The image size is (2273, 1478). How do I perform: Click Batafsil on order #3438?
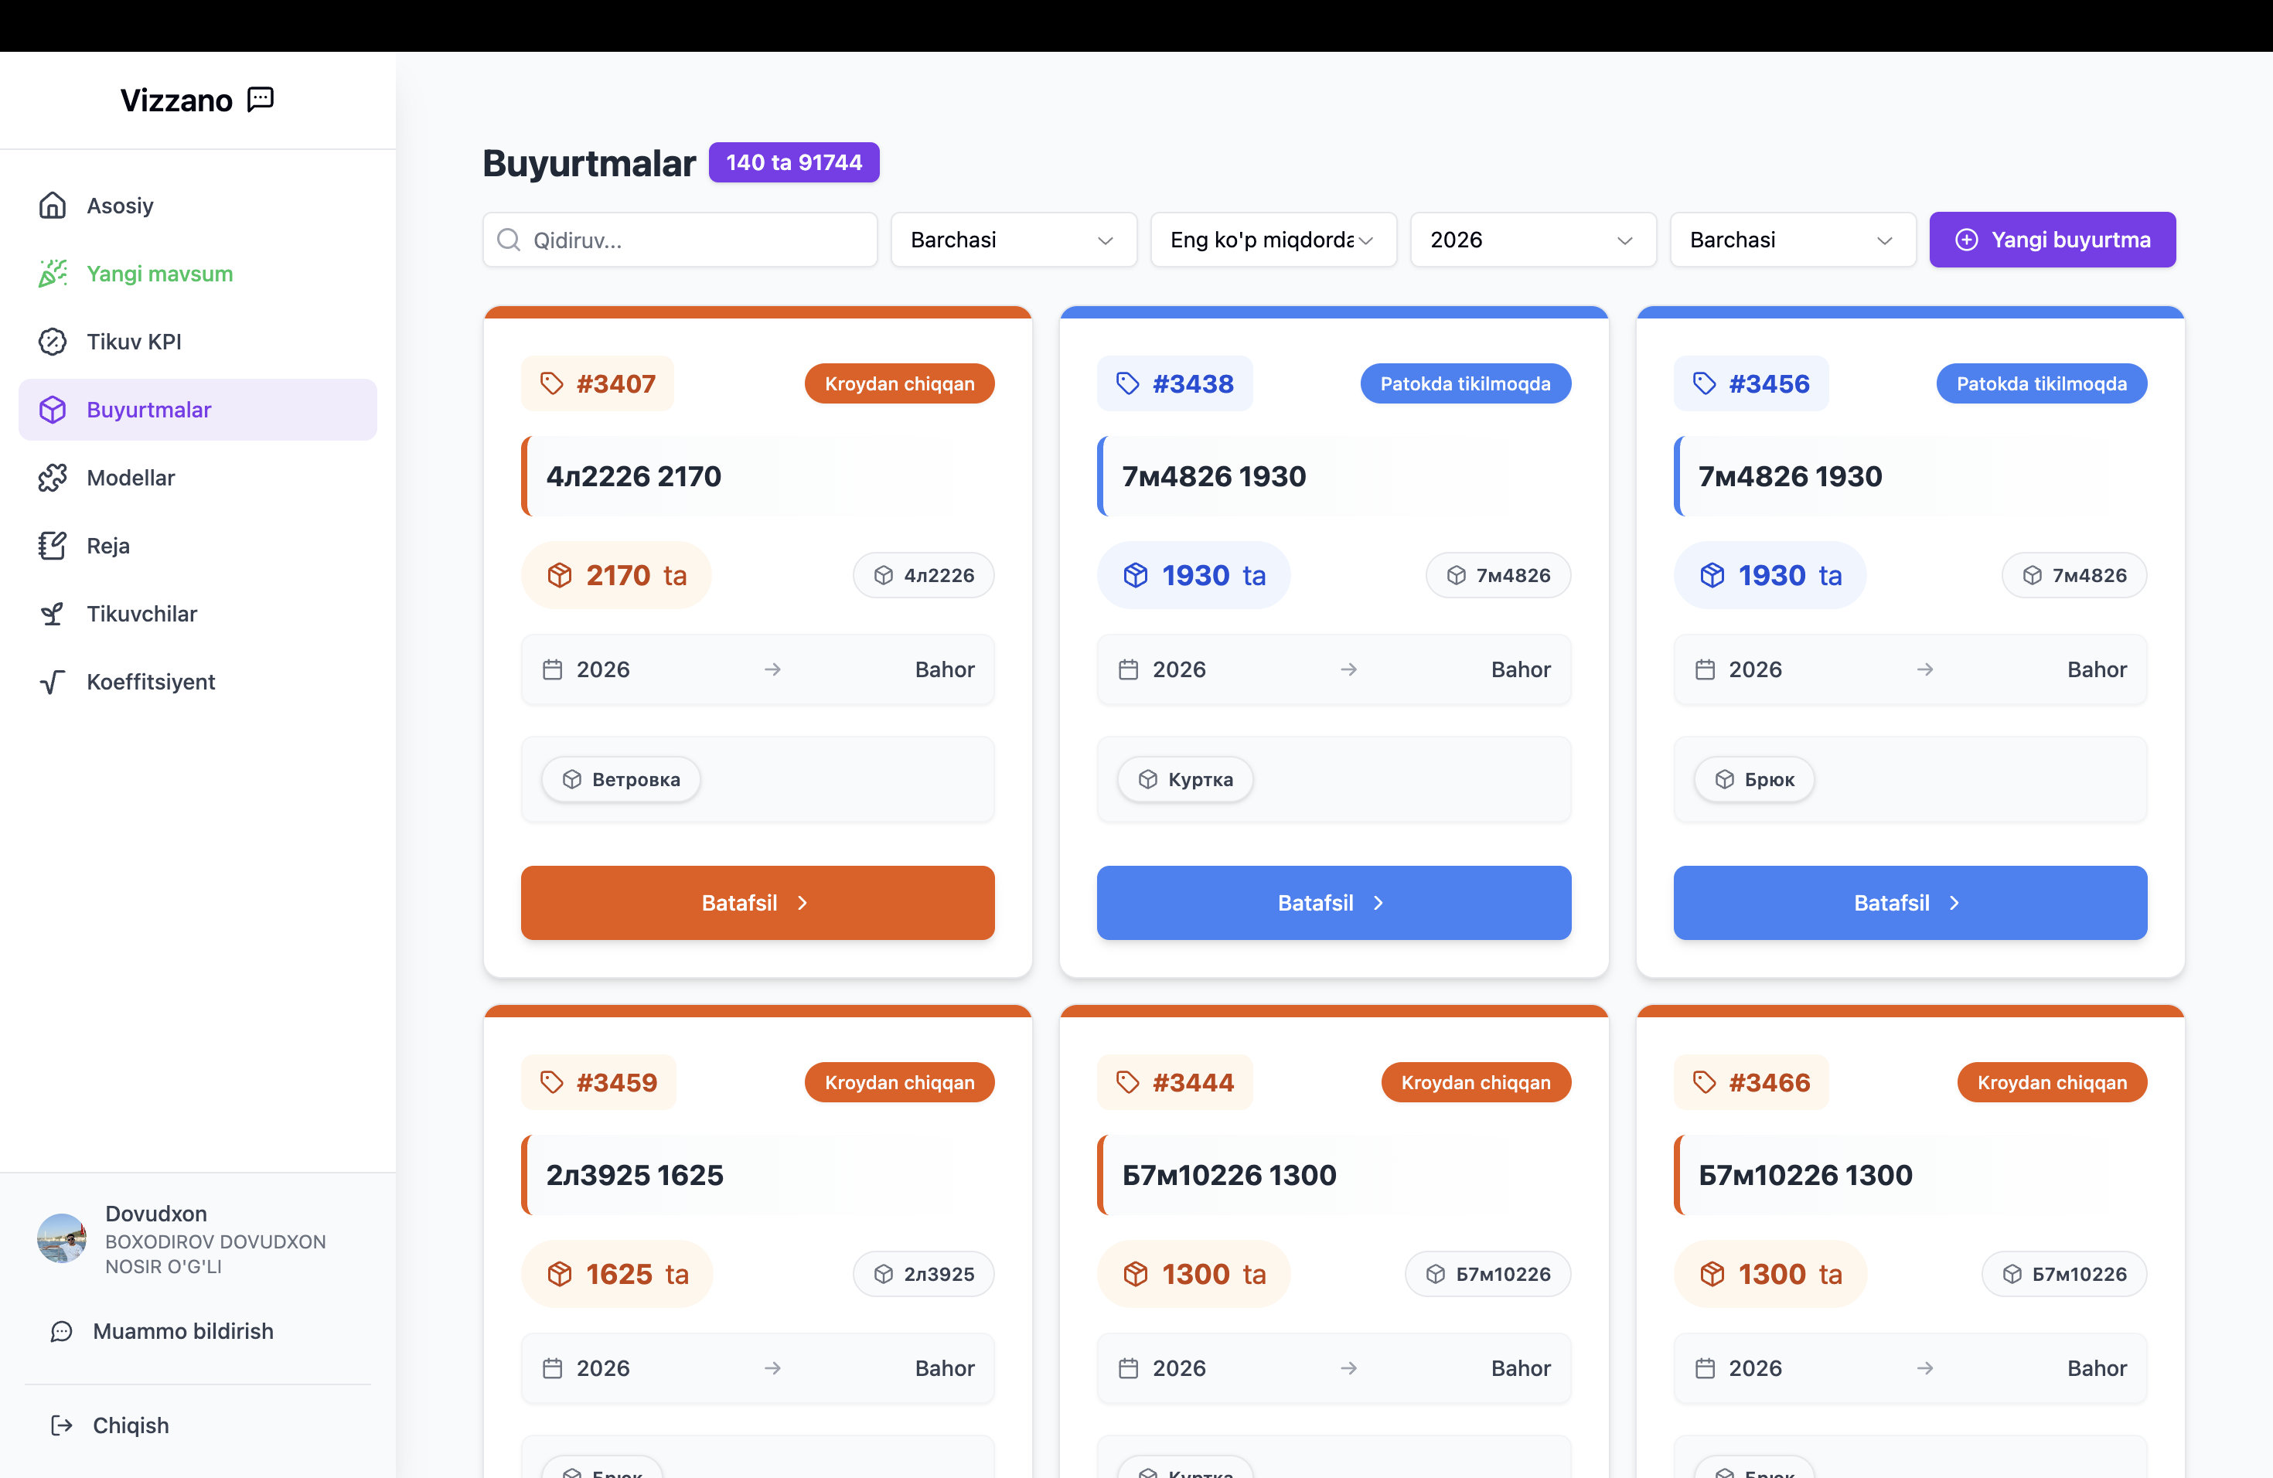(x=1333, y=903)
